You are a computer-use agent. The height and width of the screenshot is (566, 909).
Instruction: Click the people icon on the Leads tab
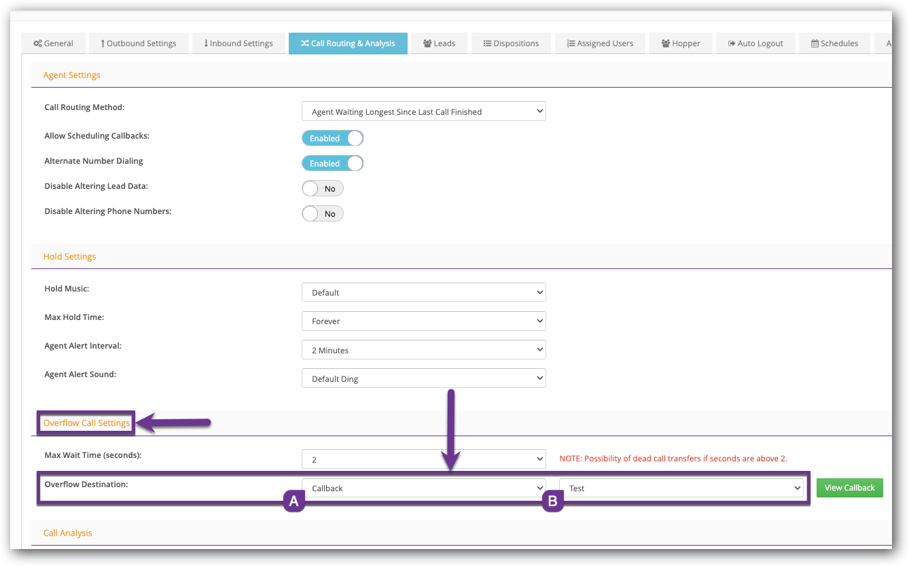(426, 43)
